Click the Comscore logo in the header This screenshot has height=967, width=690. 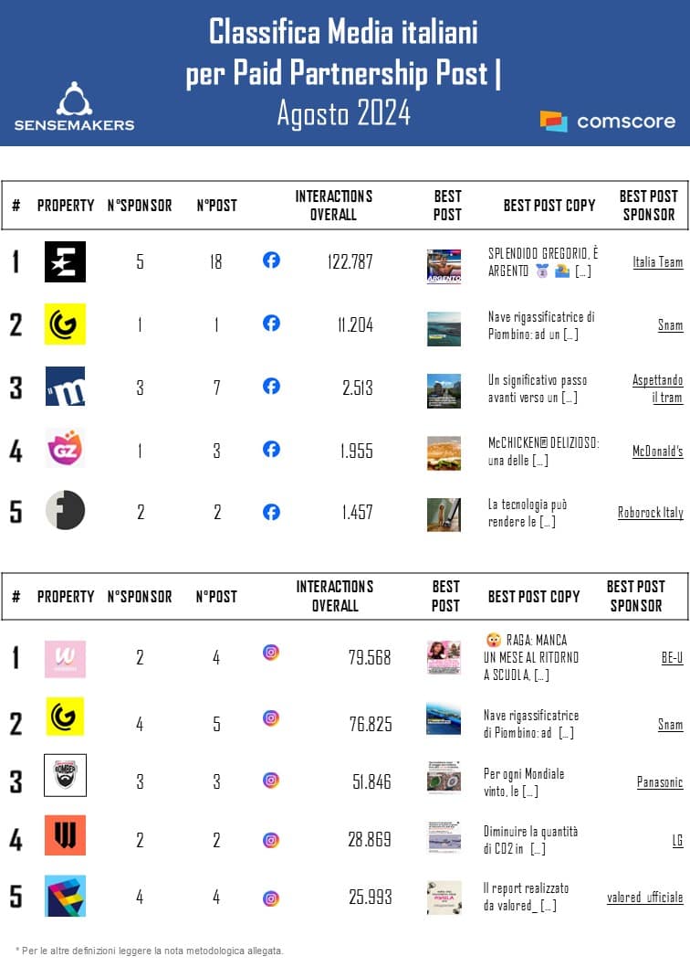coord(607,121)
